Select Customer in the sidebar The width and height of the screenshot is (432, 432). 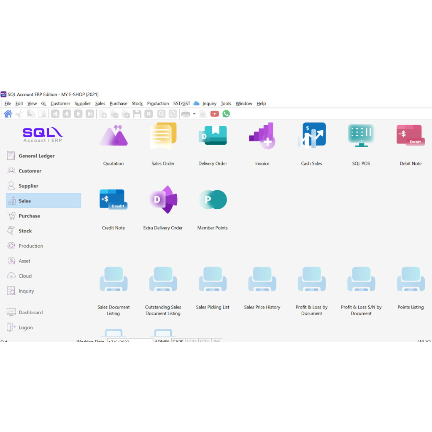(43, 171)
